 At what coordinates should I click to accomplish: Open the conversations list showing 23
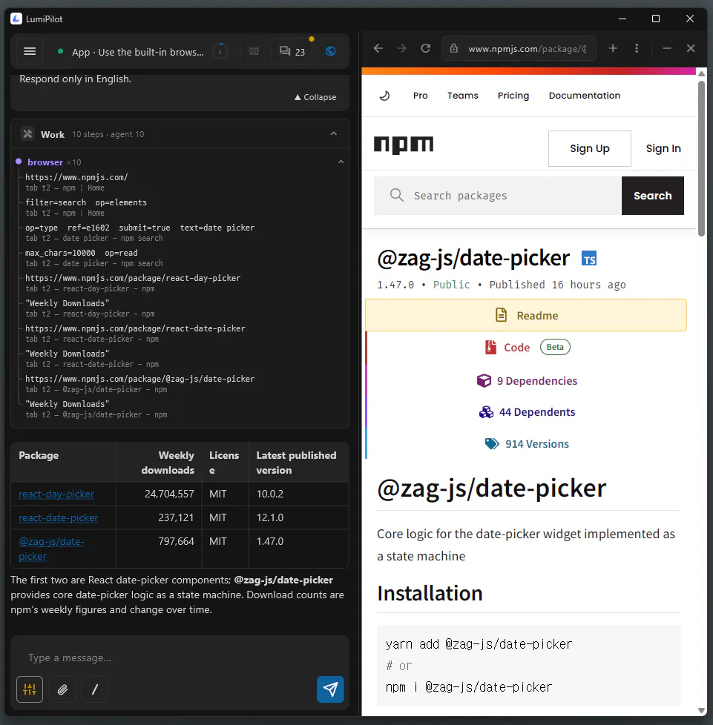292,51
